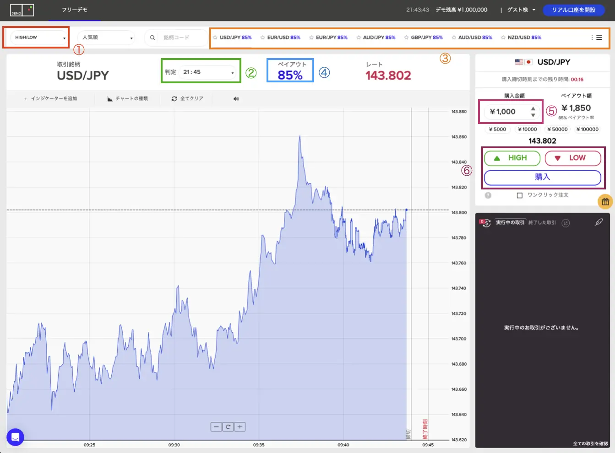Click リアル口座を開設 button
615x453 pixels.
574,10
